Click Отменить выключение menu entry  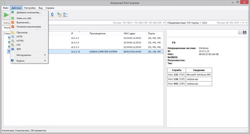tap(29, 27)
